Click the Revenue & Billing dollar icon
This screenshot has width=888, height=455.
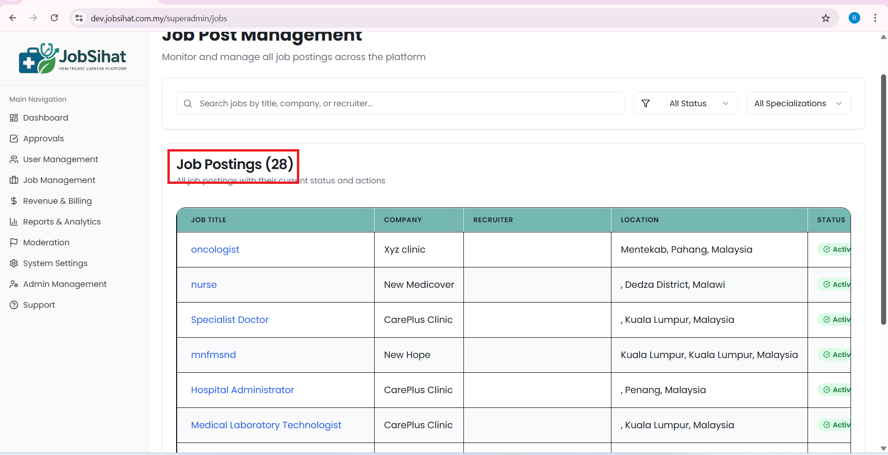tap(14, 201)
